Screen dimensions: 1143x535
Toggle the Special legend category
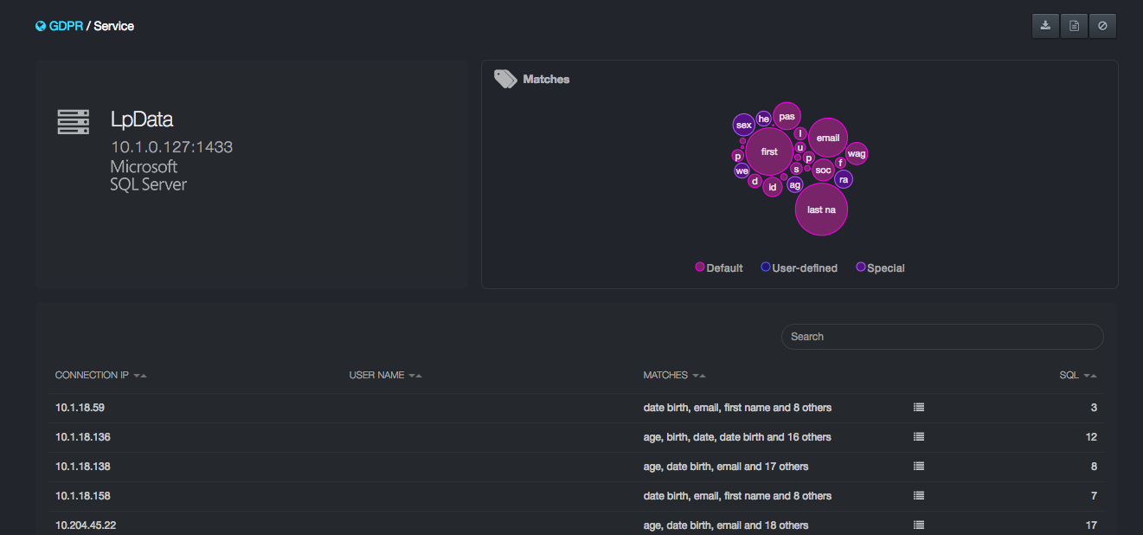[880, 267]
